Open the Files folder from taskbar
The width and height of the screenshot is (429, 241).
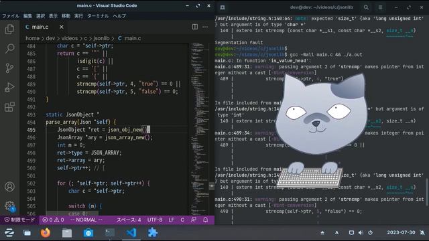67,233
